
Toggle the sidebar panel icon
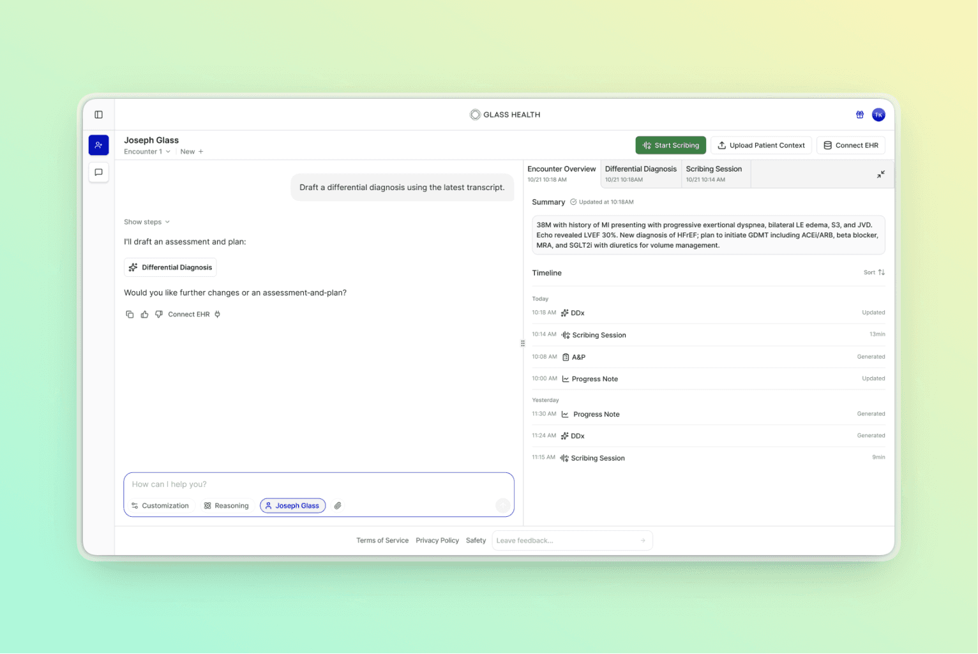[x=98, y=115]
